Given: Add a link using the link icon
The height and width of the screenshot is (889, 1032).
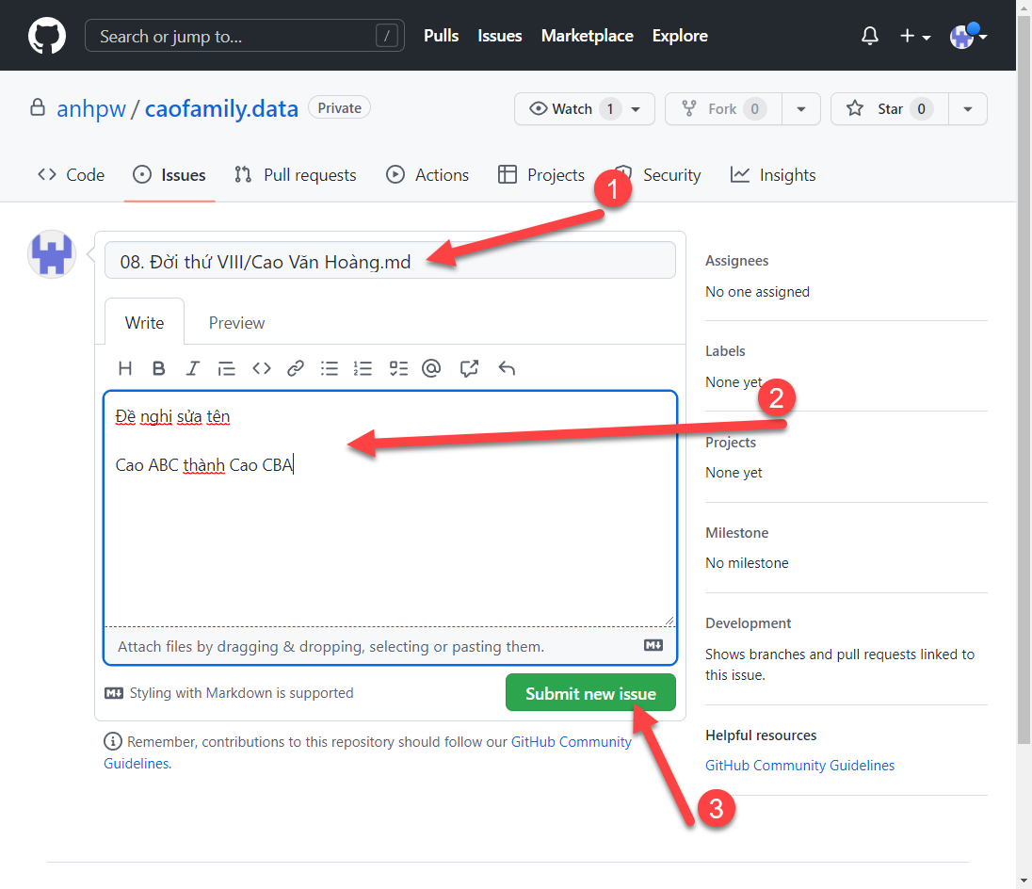Looking at the screenshot, I should 296,368.
